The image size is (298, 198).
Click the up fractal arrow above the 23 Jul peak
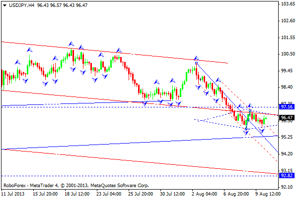[119, 49]
